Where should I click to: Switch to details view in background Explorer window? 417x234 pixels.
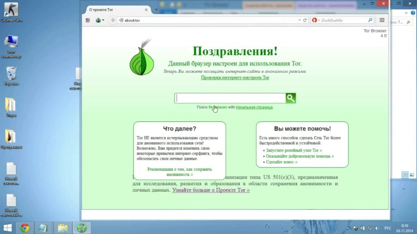coord(405,175)
